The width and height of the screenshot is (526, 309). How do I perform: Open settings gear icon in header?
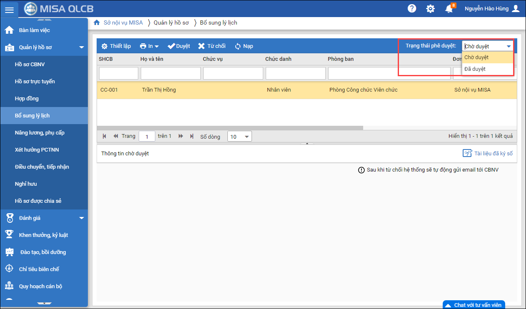tap(430, 9)
